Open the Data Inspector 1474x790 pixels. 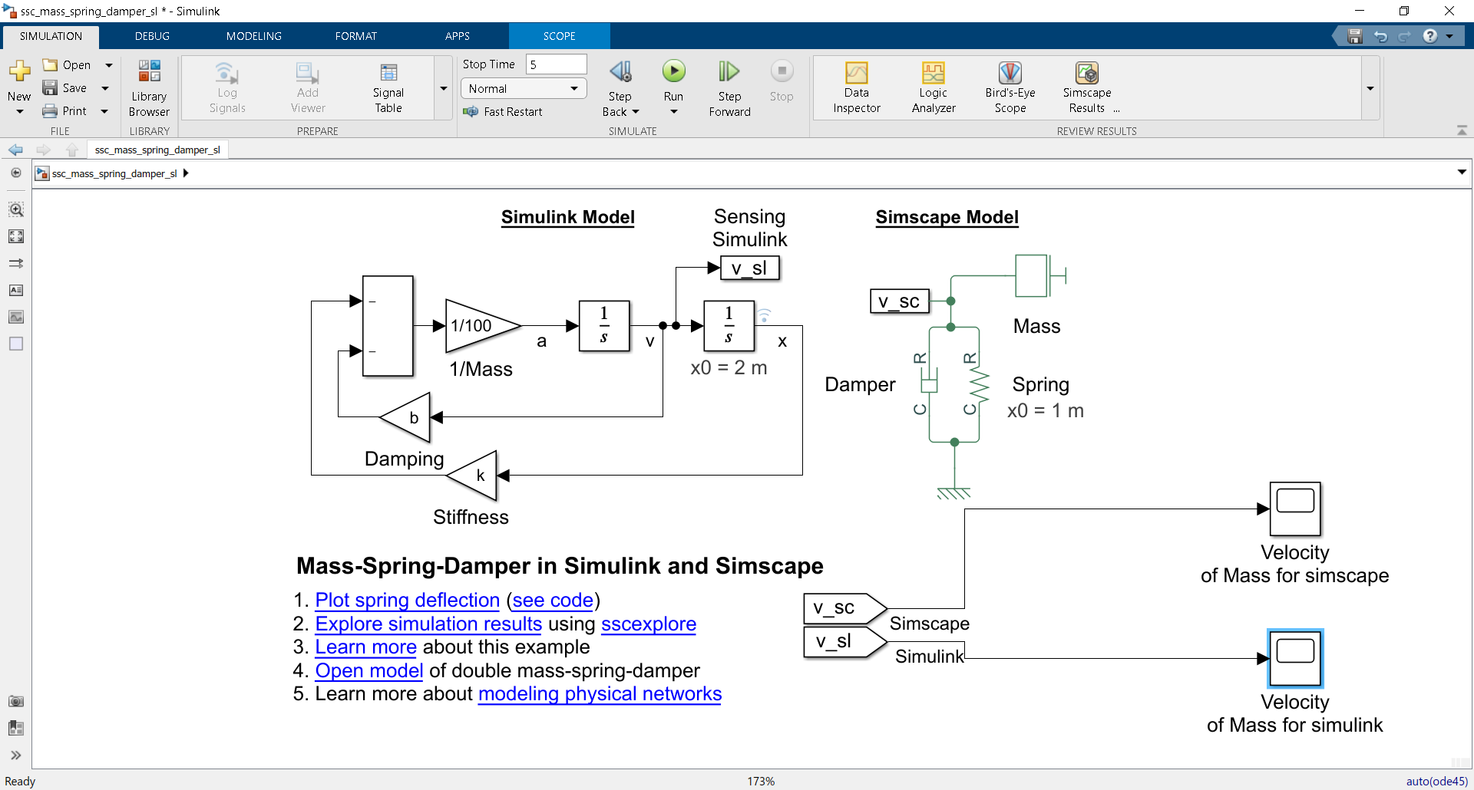(855, 87)
